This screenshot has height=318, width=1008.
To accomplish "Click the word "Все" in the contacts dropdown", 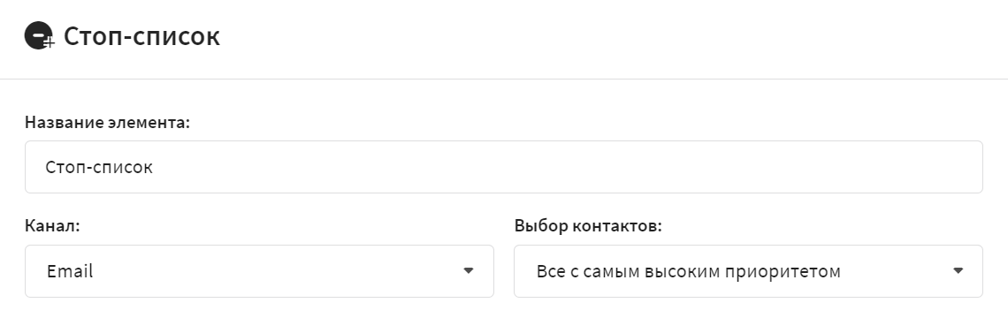I will point(550,272).
